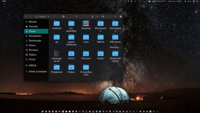This screenshot has width=200, height=113.
Task: Select the Documents folder in file grid
Action: click(x=101, y=23)
